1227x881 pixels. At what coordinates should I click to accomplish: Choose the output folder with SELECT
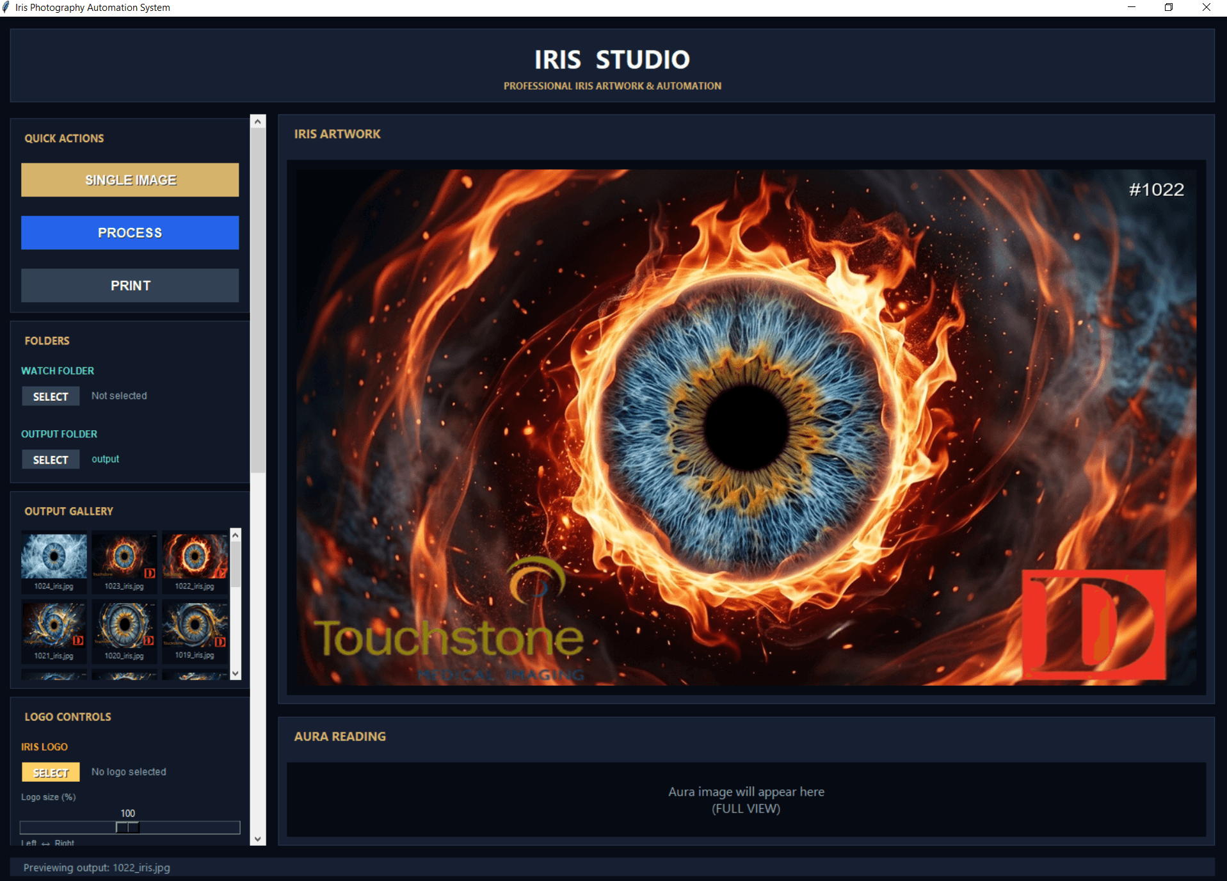(51, 460)
